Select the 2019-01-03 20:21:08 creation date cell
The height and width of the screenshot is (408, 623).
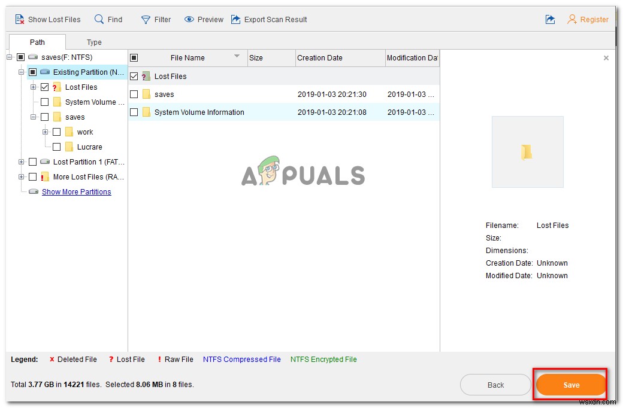[332, 112]
